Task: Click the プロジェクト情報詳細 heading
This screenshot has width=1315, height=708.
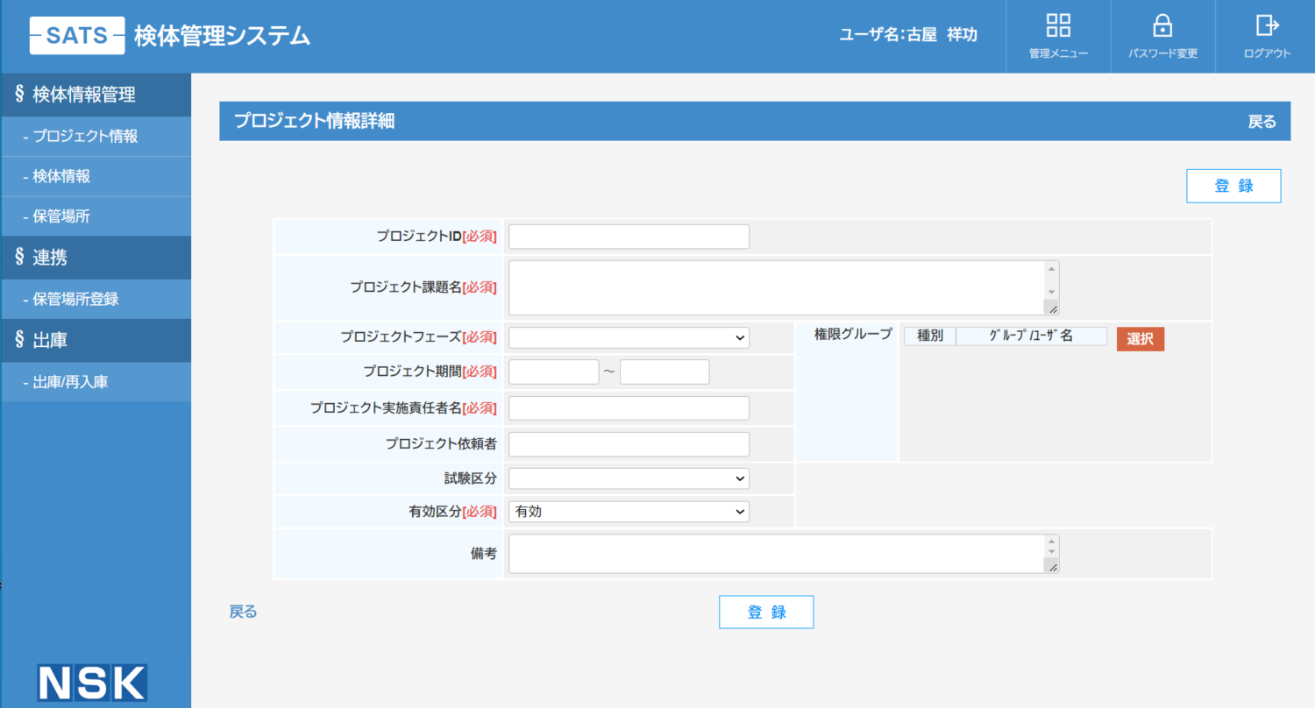Action: [x=314, y=122]
